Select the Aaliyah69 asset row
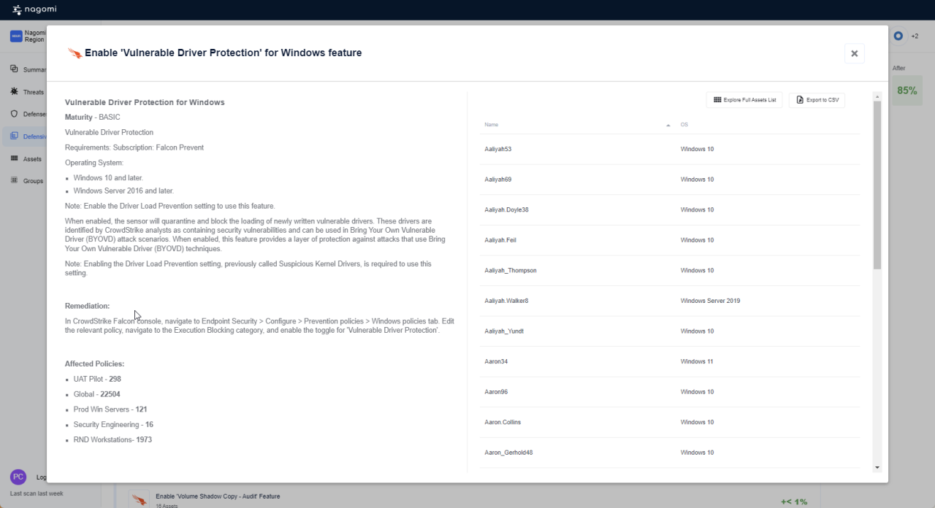Screen dimensions: 935x508 [x=670, y=180]
